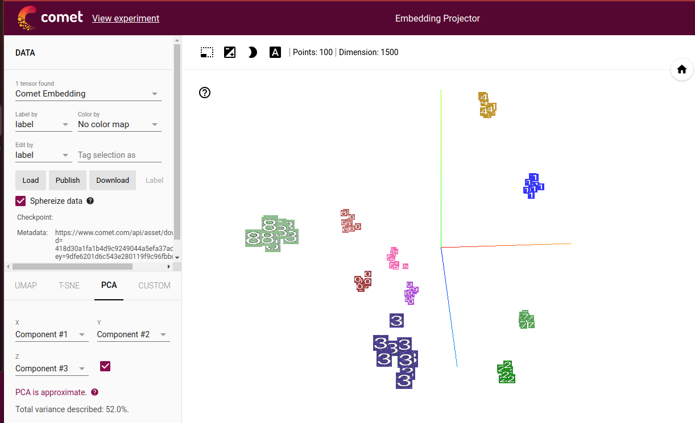Open the X Component #1 dropdown
695x423 pixels.
(52, 334)
